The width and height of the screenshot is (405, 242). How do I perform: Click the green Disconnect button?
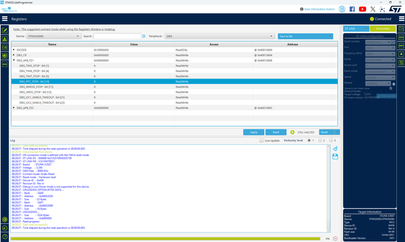[383, 28]
